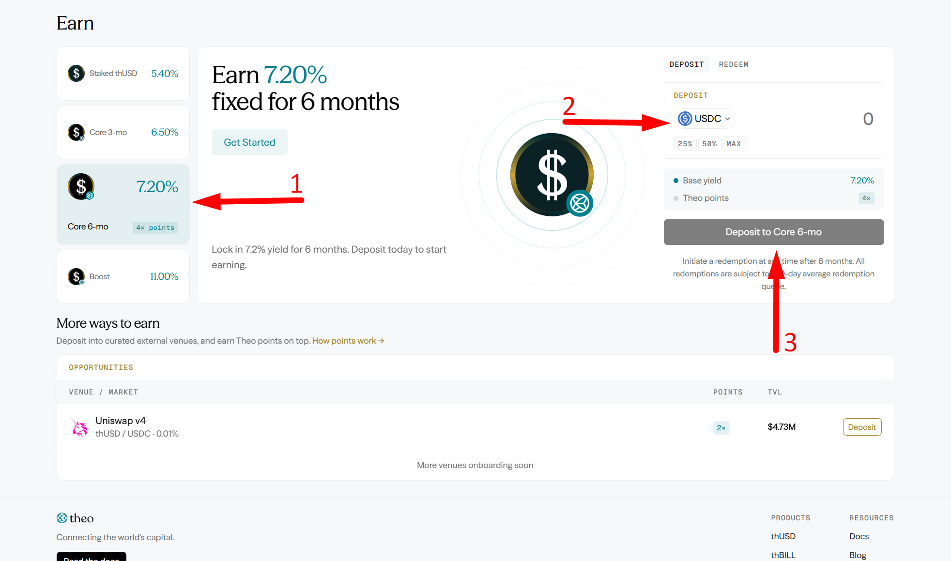This screenshot has height=561, width=951.
Task: Click the Uniswap unicorn logo
Action: (79, 427)
